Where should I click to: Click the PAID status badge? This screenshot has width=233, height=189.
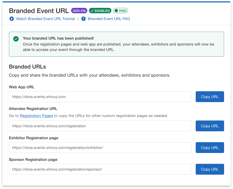121,11
